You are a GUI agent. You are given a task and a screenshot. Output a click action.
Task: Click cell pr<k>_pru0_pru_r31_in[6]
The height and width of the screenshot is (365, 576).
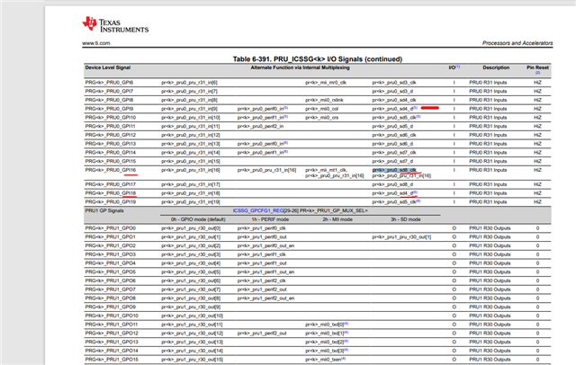pyautogui.click(x=189, y=83)
